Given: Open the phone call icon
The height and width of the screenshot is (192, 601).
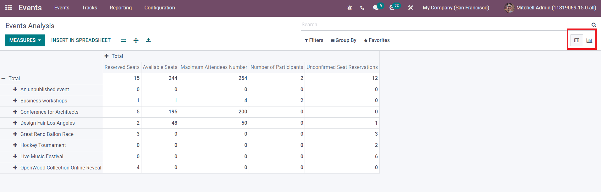Looking at the screenshot, I should click(362, 8).
